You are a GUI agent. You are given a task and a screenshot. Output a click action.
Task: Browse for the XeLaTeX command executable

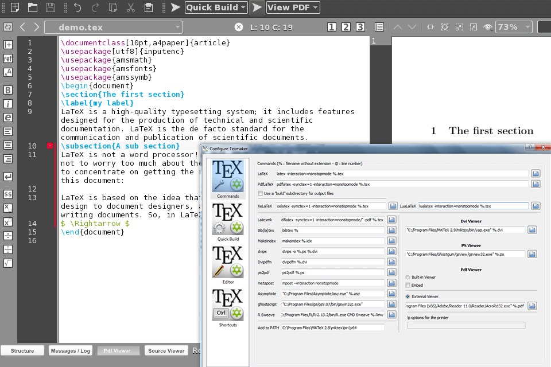(393, 206)
